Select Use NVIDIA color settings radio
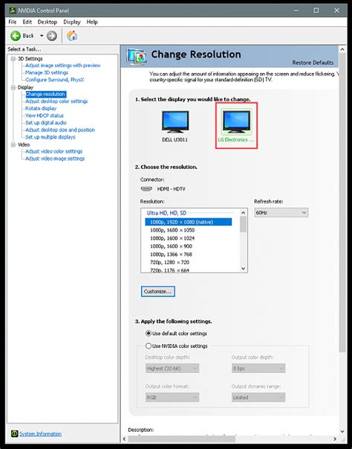352x449 pixels. pos(149,346)
